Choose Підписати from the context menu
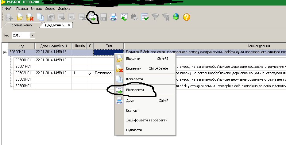This screenshot has width=286, height=145. 134,130
